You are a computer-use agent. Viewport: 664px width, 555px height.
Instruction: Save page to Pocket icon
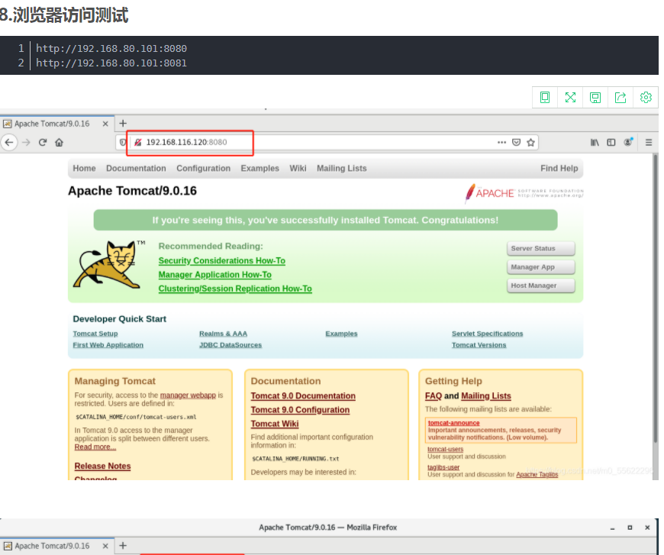[x=516, y=142]
